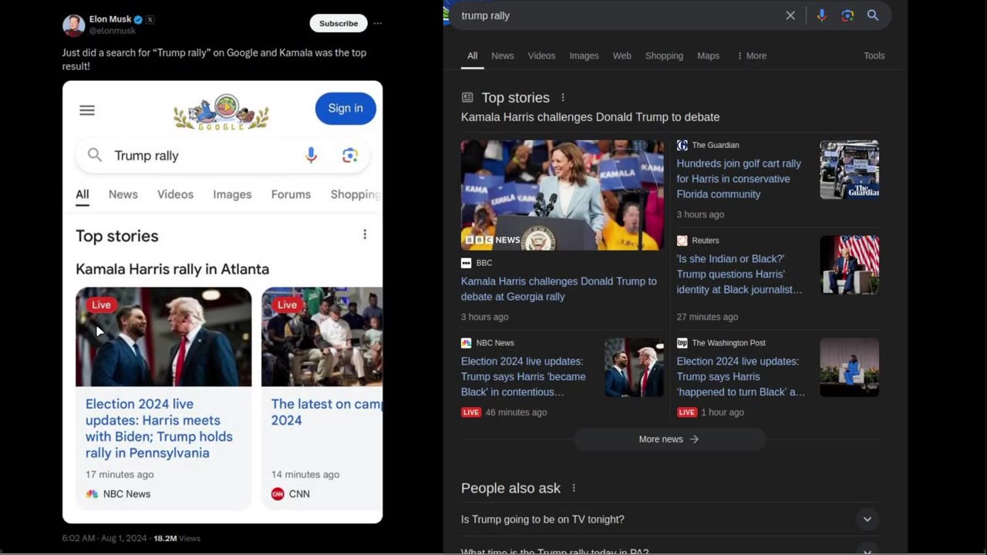Select the Maps tab in the dark results
987x555 pixels.
click(708, 55)
